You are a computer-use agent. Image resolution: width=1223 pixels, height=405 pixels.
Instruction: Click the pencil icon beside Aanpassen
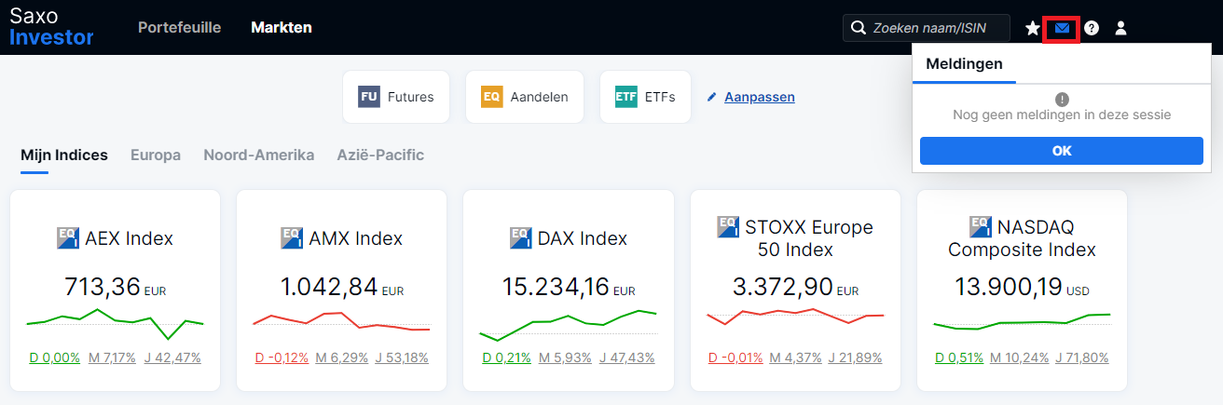[x=712, y=97]
